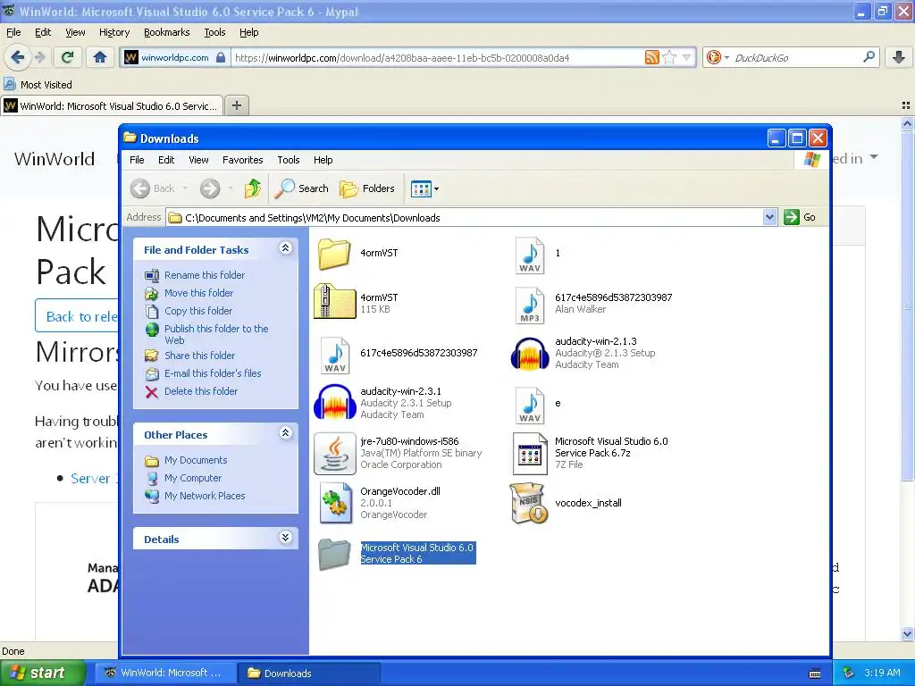The width and height of the screenshot is (915, 686).
Task: Go to My Computer in Other Places
Action: 193,479
